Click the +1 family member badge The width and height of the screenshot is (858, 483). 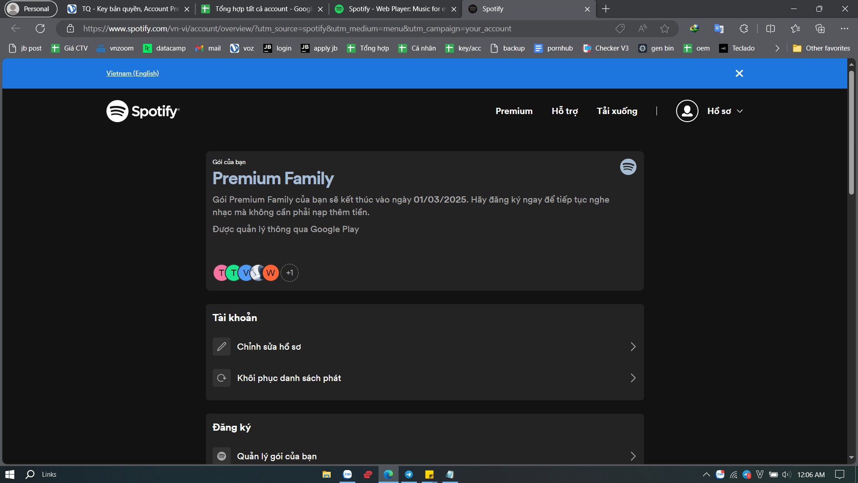pos(290,273)
